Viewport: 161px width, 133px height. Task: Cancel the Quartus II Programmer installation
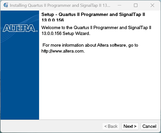(x=149, y=126)
